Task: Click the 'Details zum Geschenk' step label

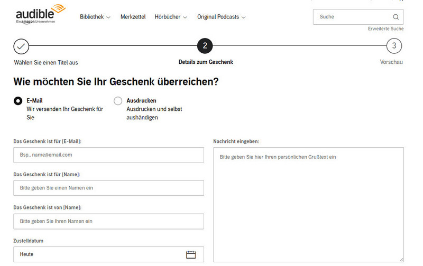Action: tap(206, 62)
